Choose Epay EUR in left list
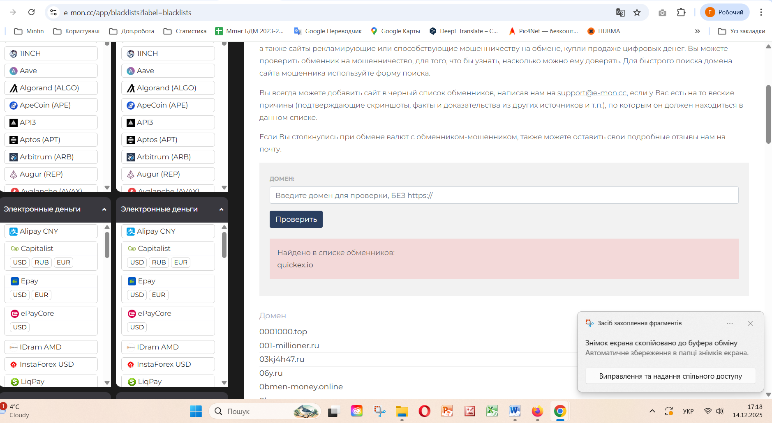 [x=42, y=295]
